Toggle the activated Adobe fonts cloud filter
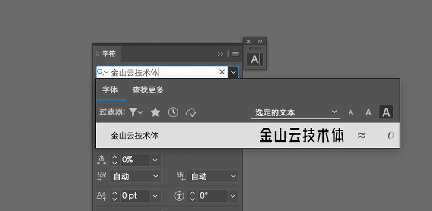The width and height of the screenshot is (432, 211). click(x=191, y=112)
